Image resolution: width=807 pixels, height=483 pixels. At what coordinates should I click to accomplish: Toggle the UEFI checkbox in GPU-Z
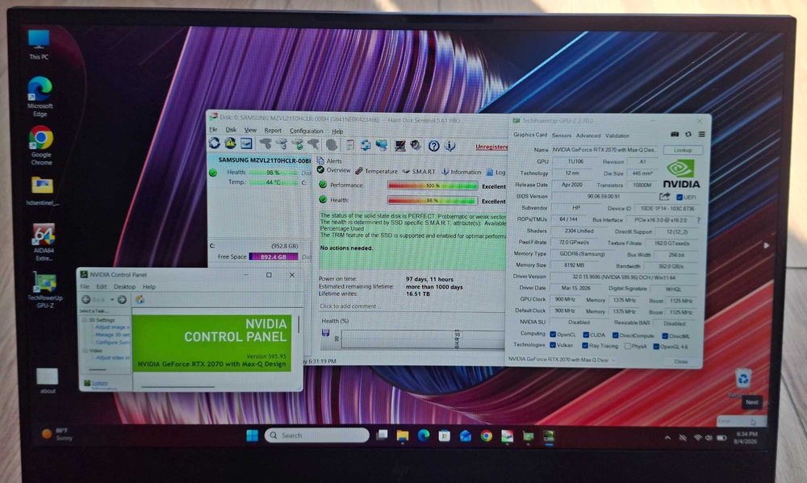point(679,197)
